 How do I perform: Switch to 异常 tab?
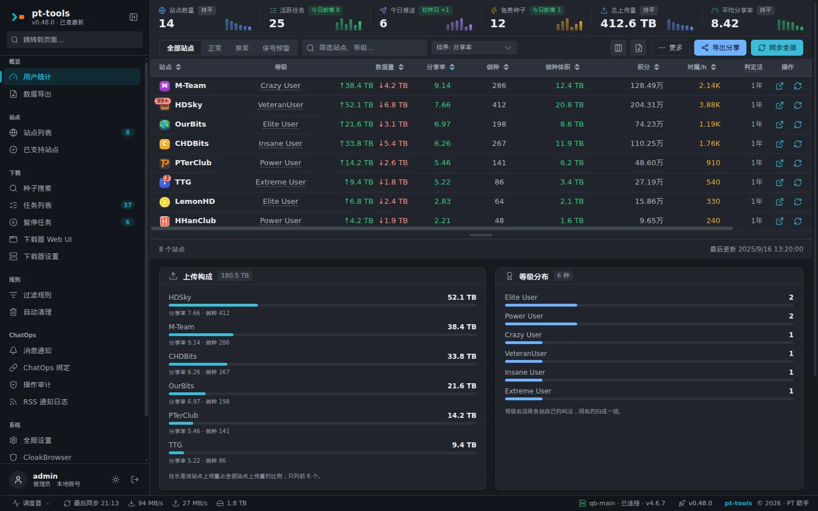pos(242,48)
